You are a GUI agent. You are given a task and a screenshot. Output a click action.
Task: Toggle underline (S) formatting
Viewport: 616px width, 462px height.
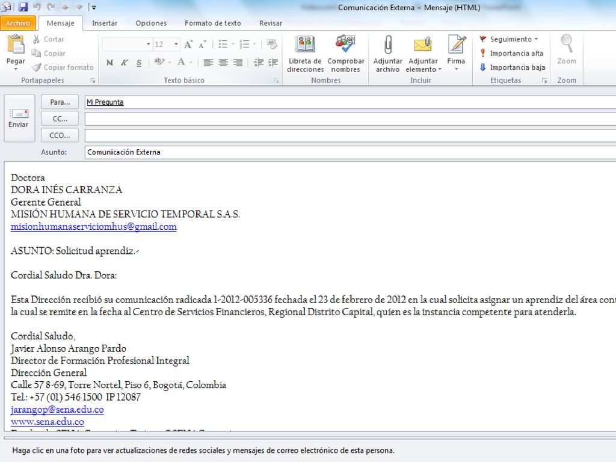coord(139,63)
